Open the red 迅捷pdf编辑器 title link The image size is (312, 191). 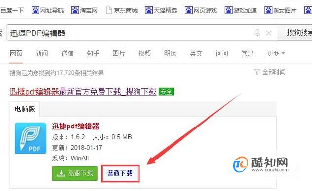(75, 126)
